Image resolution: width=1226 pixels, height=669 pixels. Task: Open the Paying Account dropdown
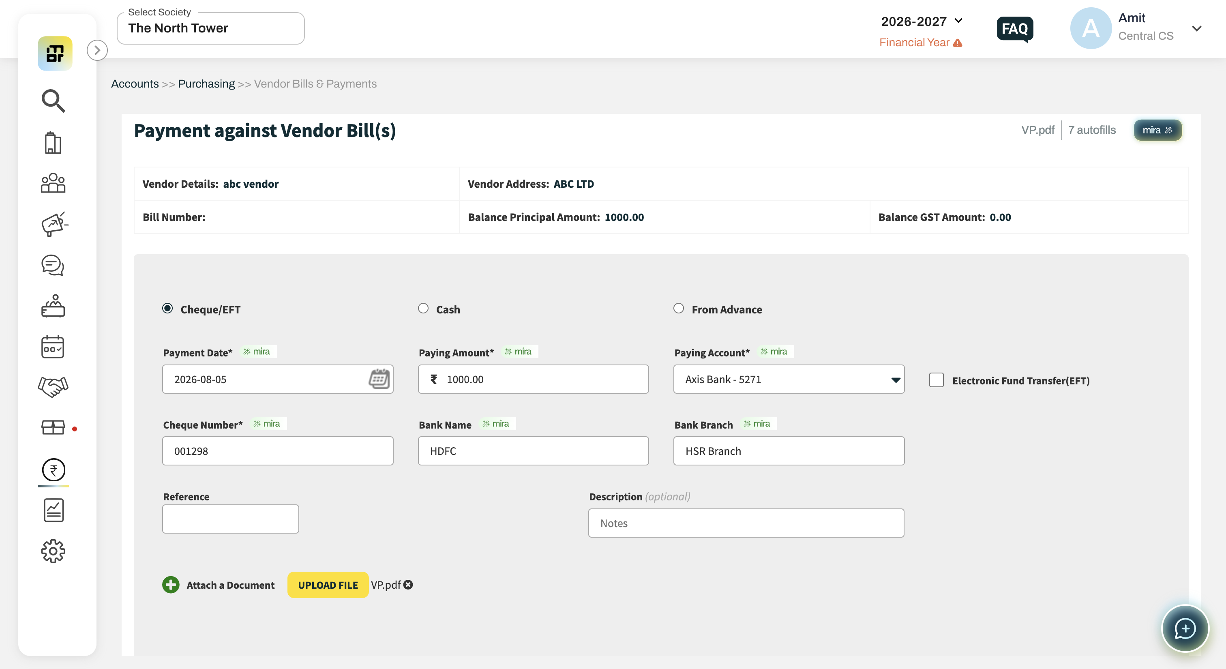pyautogui.click(x=789, y=379)
